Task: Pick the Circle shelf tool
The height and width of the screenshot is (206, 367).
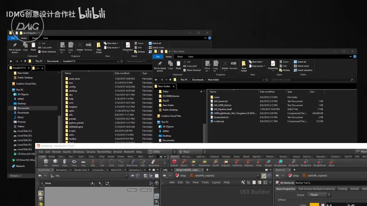Action: click(112, 163)
